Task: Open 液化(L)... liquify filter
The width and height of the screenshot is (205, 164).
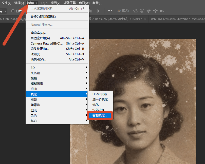Action: (x=57, y=54)
